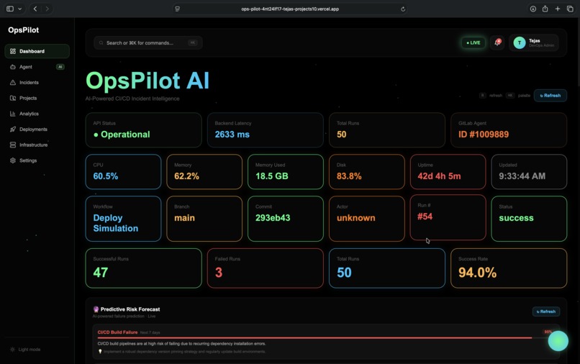Click the Failed Runs 3 card
The width and height of the screenshot is (580, 364).
click(x=266, y=268)
